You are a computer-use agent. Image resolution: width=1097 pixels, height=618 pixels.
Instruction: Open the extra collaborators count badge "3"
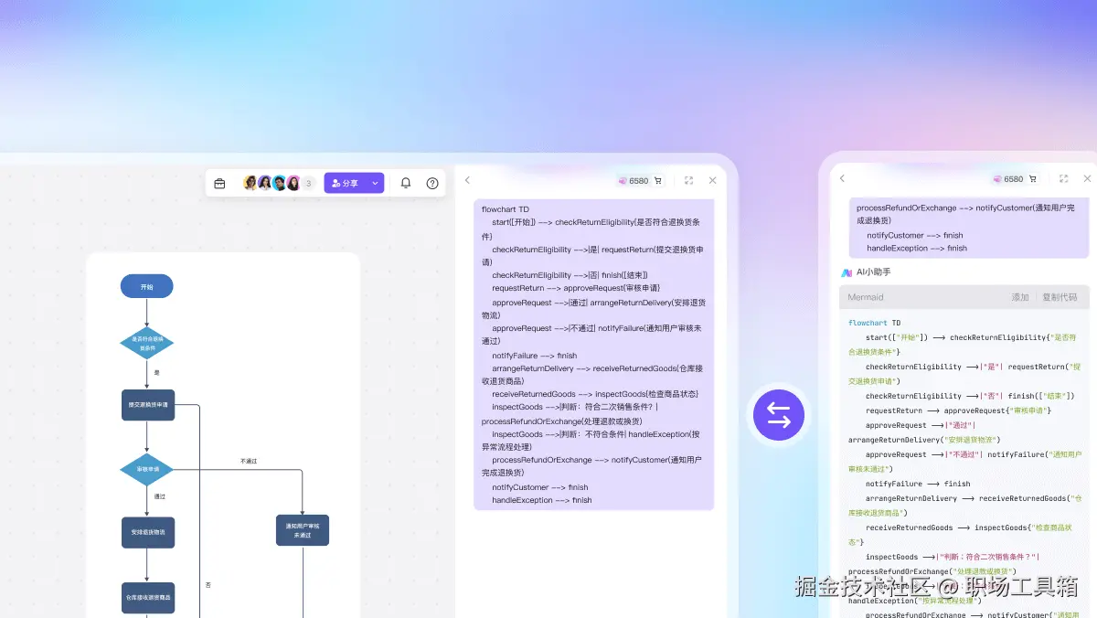click(x=308, y=183)
